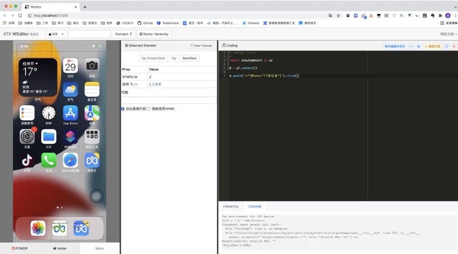The image size is (458, 254).
Task: Click the Home button below the device
Action: (x=60, y=249)
